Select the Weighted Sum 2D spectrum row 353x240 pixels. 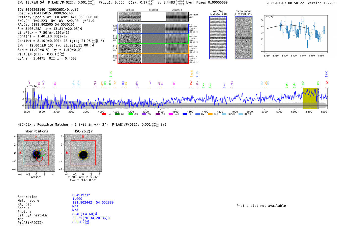click(153, 17)
